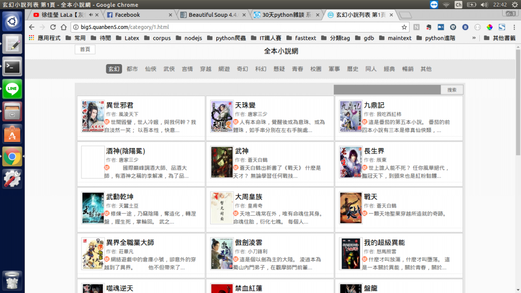Click the Wi-Fi indicator in top panel

point(446,5)
